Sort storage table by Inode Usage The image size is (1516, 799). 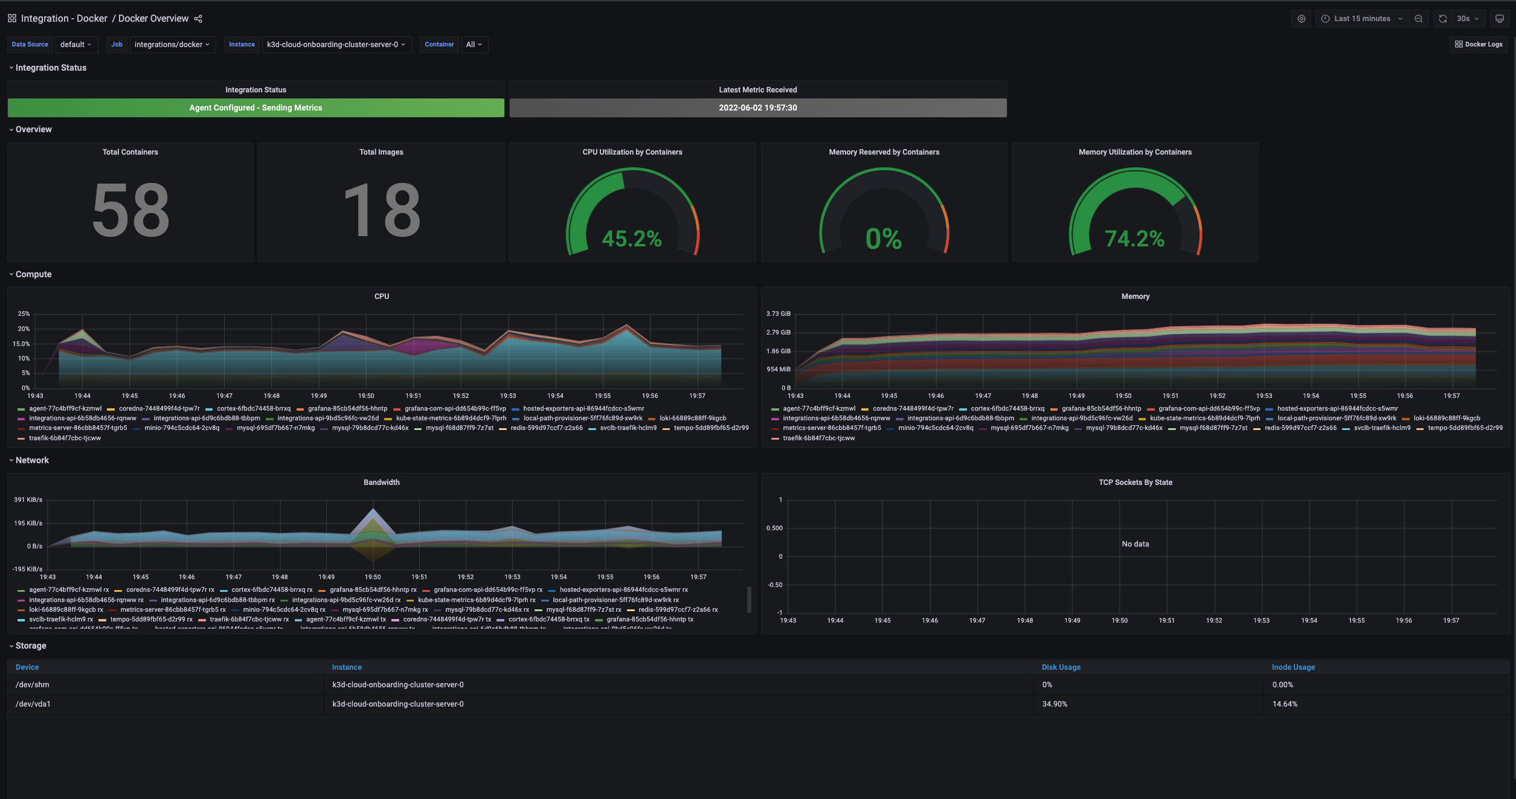point(1293,667)
